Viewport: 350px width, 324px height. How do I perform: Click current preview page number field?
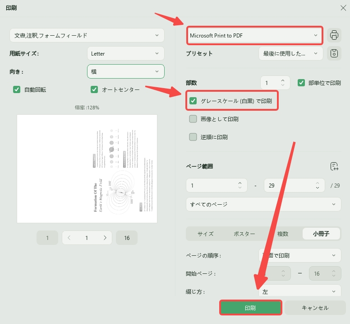87,238
